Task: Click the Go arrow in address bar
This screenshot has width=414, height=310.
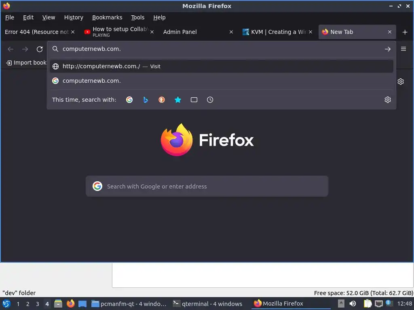Action: pyautogui.click(x=387, y=49)
